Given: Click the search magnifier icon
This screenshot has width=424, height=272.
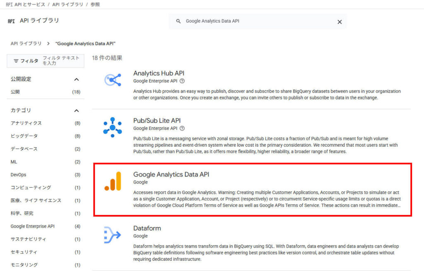Looking at the screenshot, I should [178, 21].
